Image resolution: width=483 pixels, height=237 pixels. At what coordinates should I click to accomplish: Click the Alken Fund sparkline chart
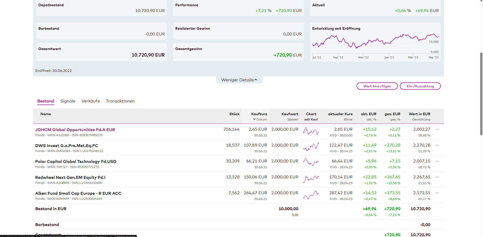coord(311,195)
